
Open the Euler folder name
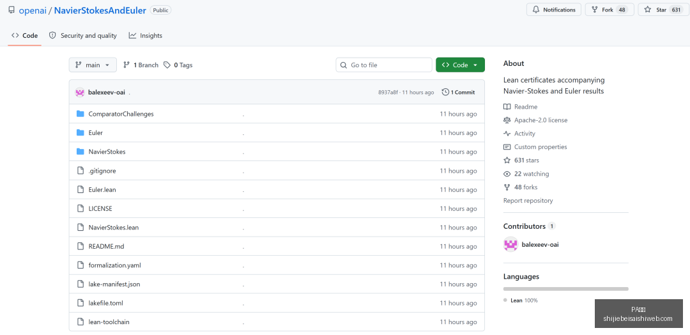[x=95, y=132]
